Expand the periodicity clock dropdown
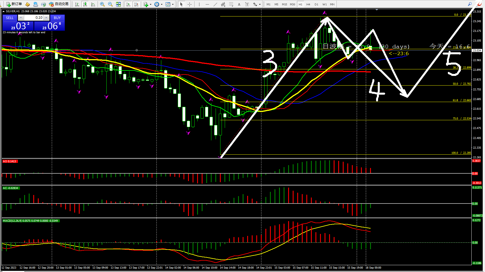Image resolution: width=485 pixels, height=272 pixels. tap(162, 4)
